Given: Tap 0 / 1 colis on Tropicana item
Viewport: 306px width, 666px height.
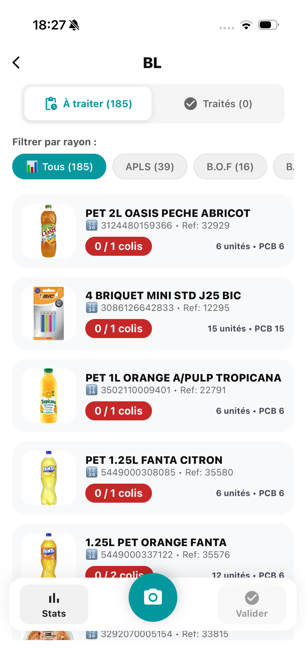Looking at the screenshot, I should point(118,411).
